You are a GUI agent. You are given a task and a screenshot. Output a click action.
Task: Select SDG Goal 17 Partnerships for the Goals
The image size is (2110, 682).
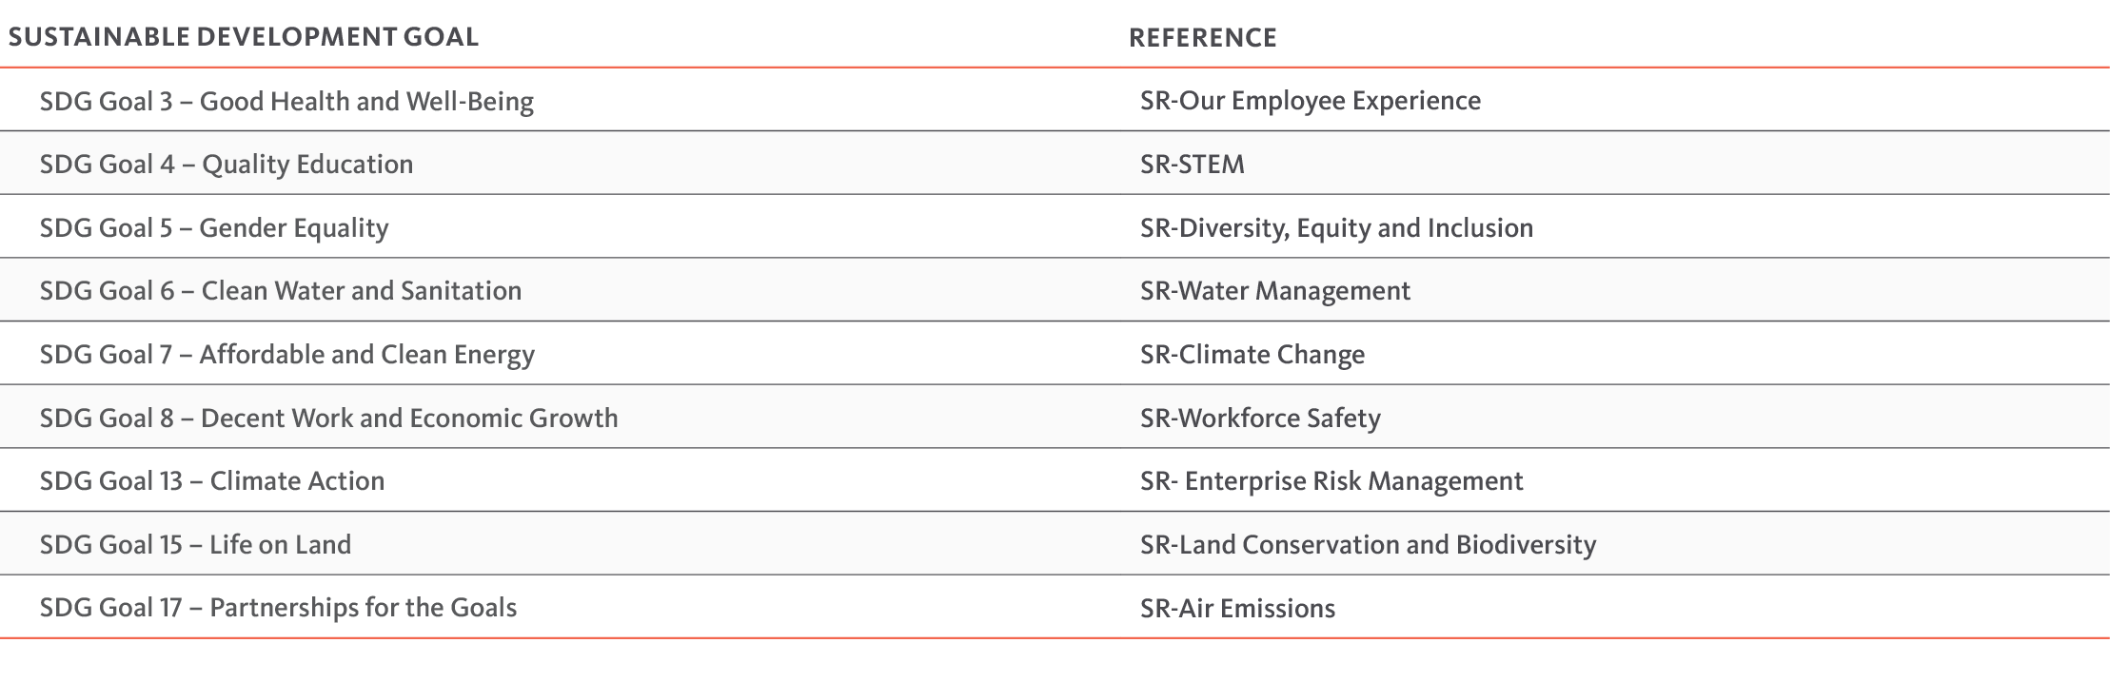[278, 608]
